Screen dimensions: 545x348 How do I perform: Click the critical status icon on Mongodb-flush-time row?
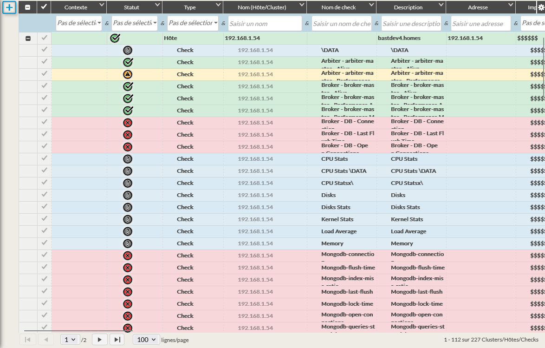pos(128,268)
